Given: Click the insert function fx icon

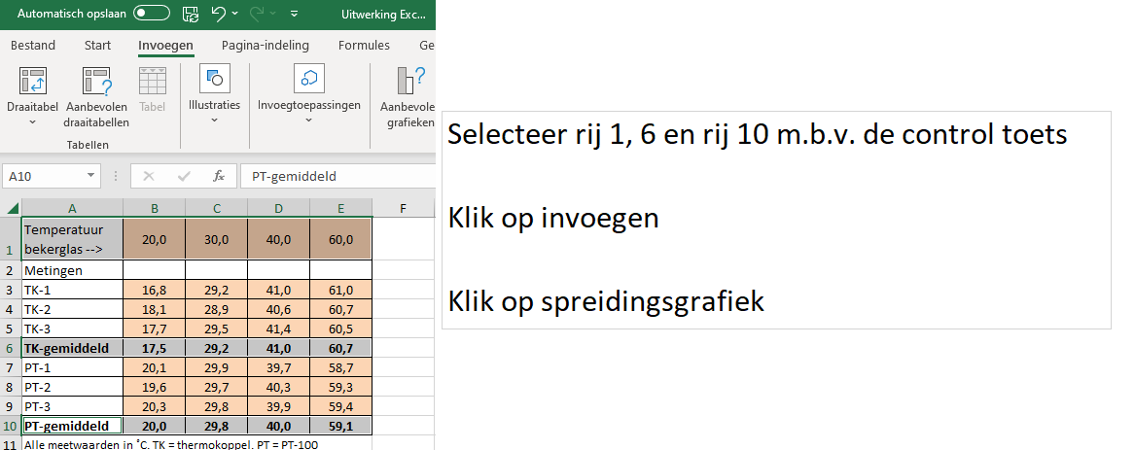Looking at the screenshot, I should 219,176.
